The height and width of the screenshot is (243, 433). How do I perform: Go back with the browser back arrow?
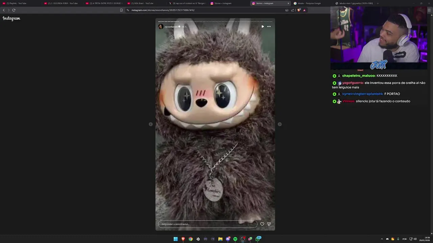[4, 10]
